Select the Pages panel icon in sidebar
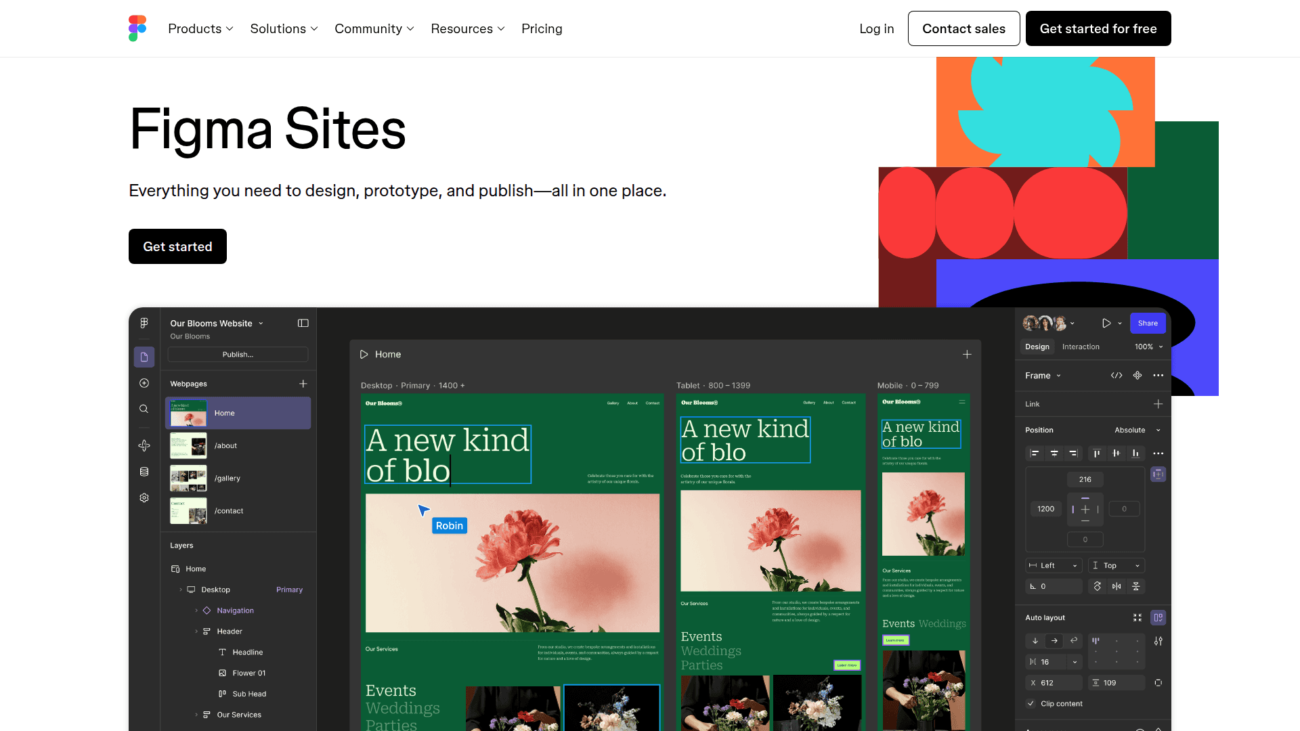 coord(144,356)
